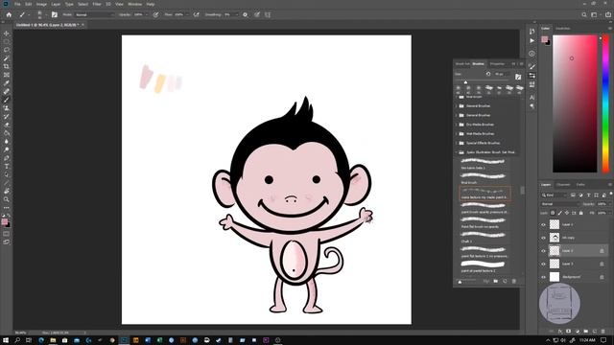Image resolution: width=614 pixels, height=345 pixels.
Task: Expand the Dry Media Brushes folder
Action: (x=457, y=125)
